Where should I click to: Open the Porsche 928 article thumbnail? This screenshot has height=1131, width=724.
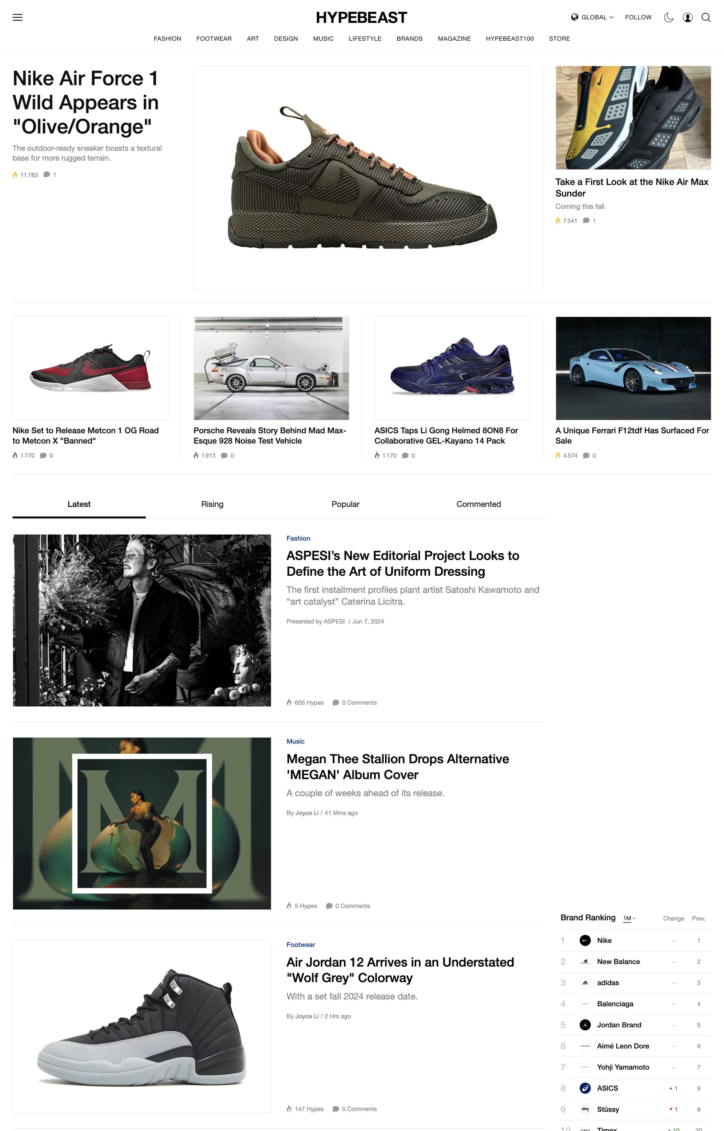[x=271, y=368]
